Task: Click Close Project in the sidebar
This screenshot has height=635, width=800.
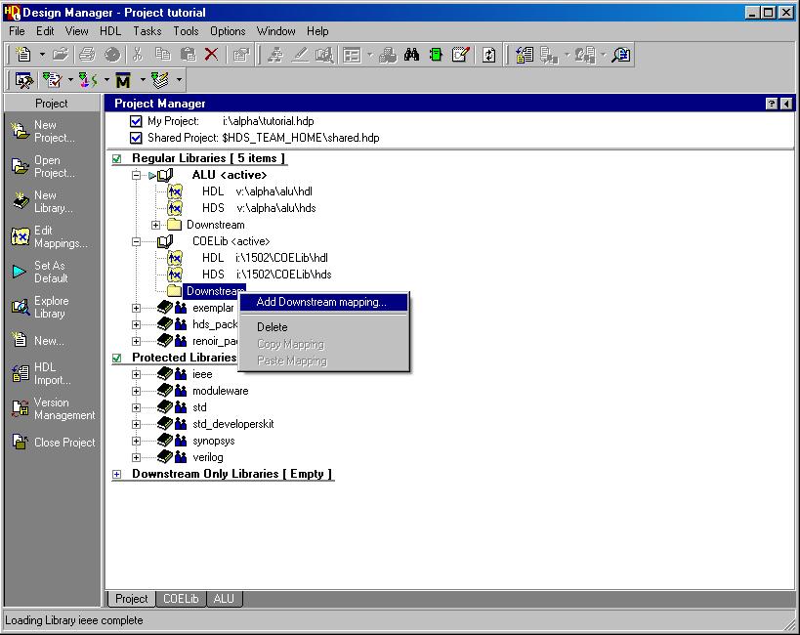Action: click(54, 442)
